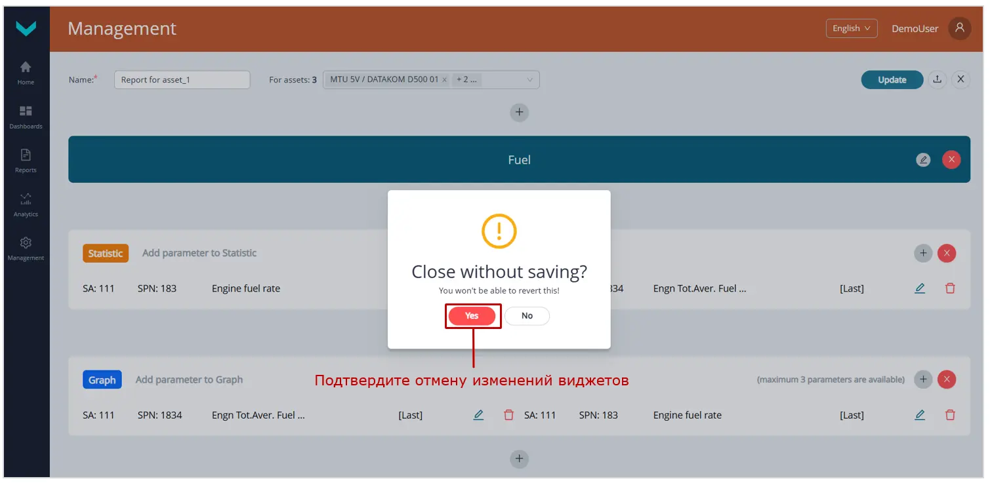The height and width of the screenshot is (483, 990).
Task: Open Dashboards from the sidebar
Action: [x=26, y=115]
